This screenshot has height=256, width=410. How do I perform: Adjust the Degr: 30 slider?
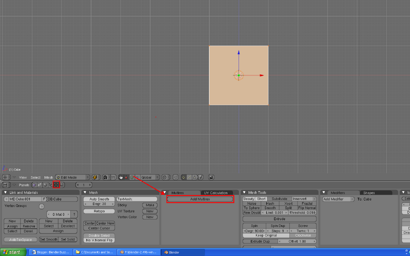[x=99, y=204]
